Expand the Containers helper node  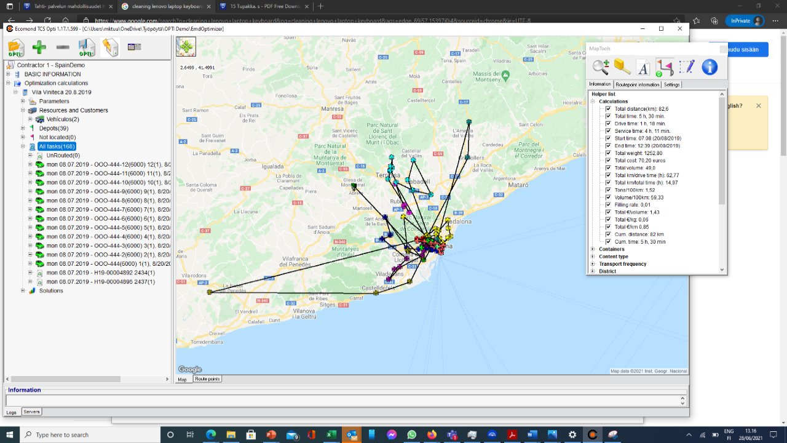pyautogui.click(x=593, y=249)
